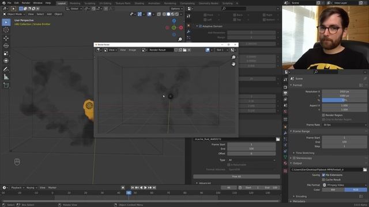This screenshot has height=207, width=369.
Task: Click the red X axis gizmo ball
Action: click(x=181, y=28)
